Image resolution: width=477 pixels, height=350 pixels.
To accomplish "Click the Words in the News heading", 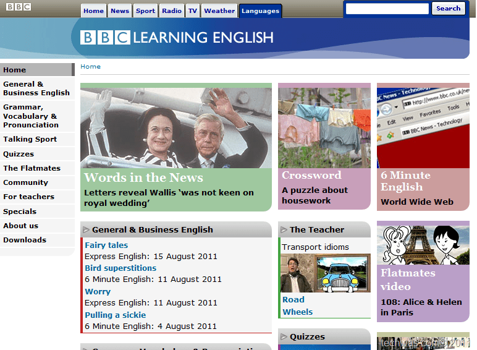I will [143, 177].
